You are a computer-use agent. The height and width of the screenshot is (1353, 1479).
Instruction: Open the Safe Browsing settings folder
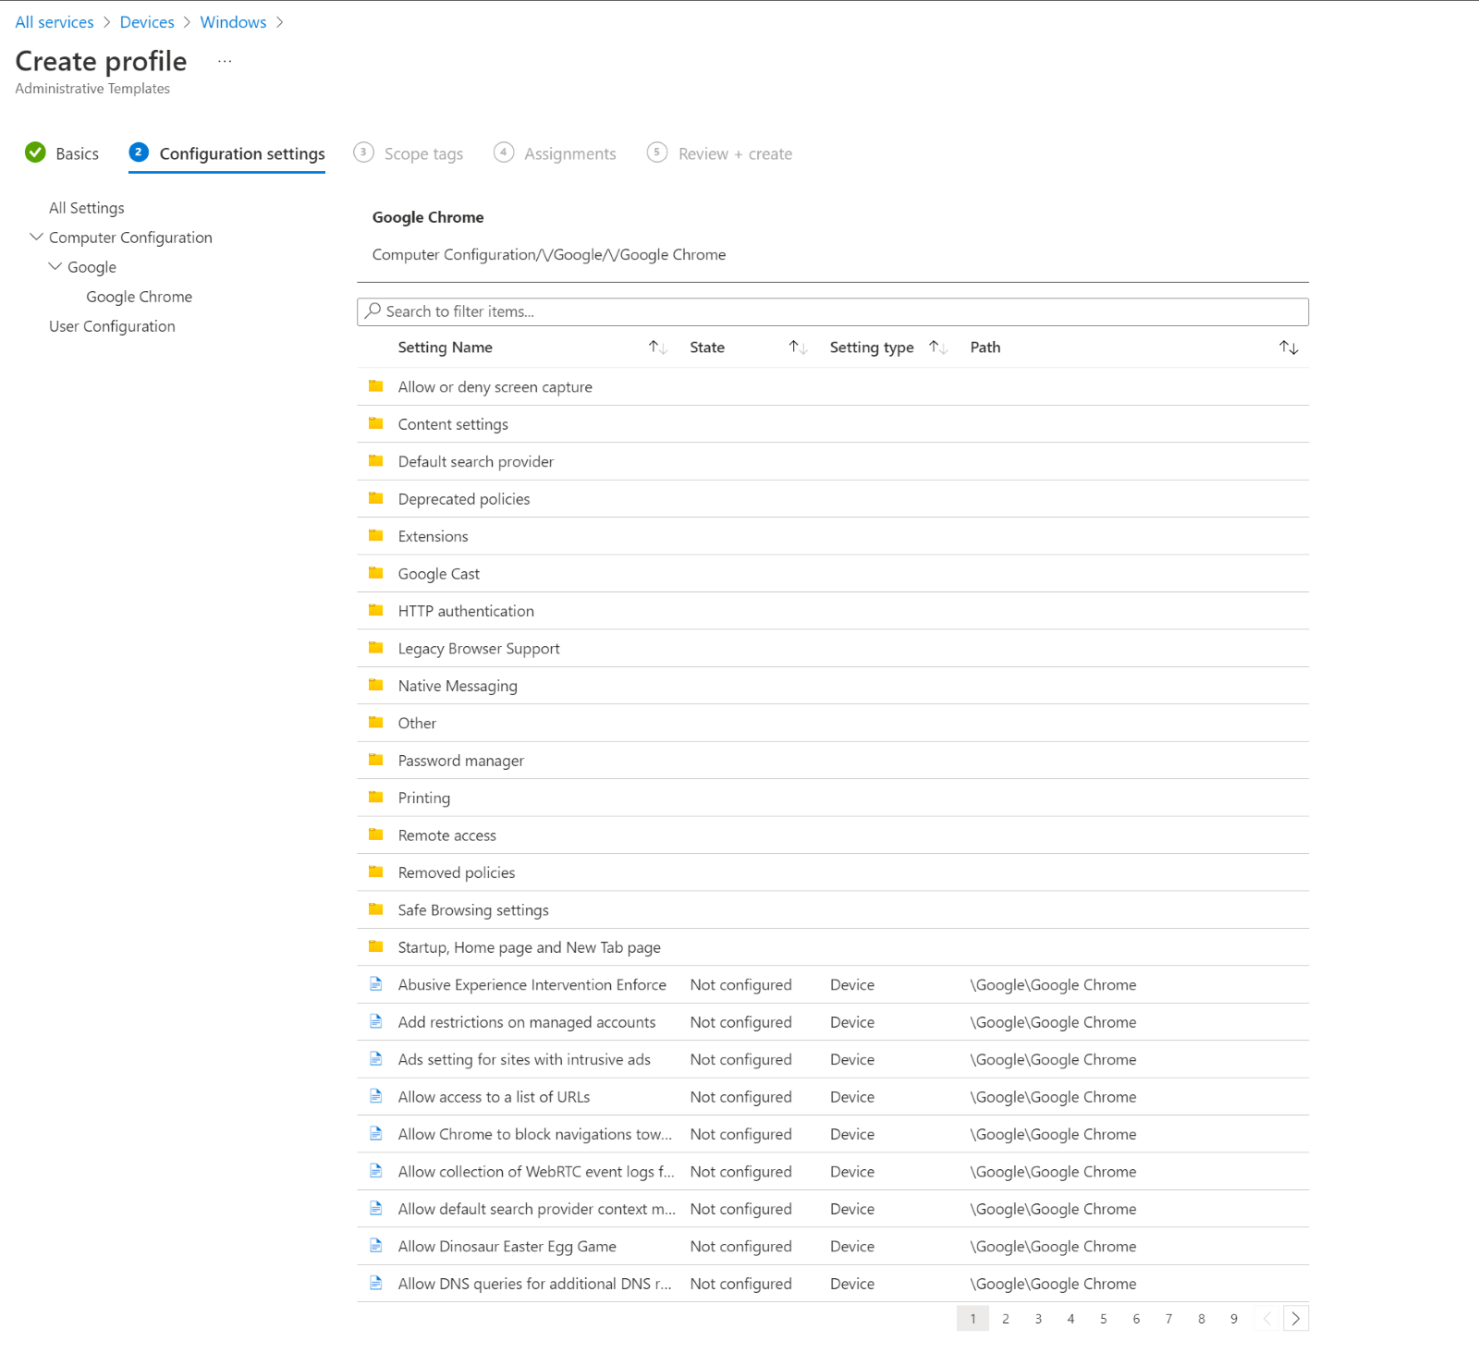pos(833,909)
